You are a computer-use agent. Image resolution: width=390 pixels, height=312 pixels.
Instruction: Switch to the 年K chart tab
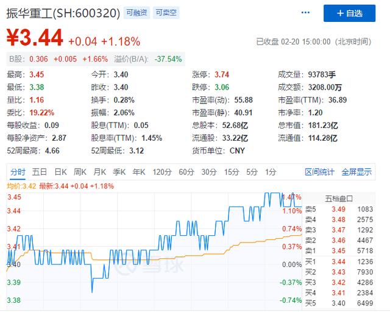139,172
